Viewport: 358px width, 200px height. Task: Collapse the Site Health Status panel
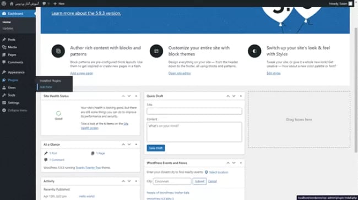136,96
